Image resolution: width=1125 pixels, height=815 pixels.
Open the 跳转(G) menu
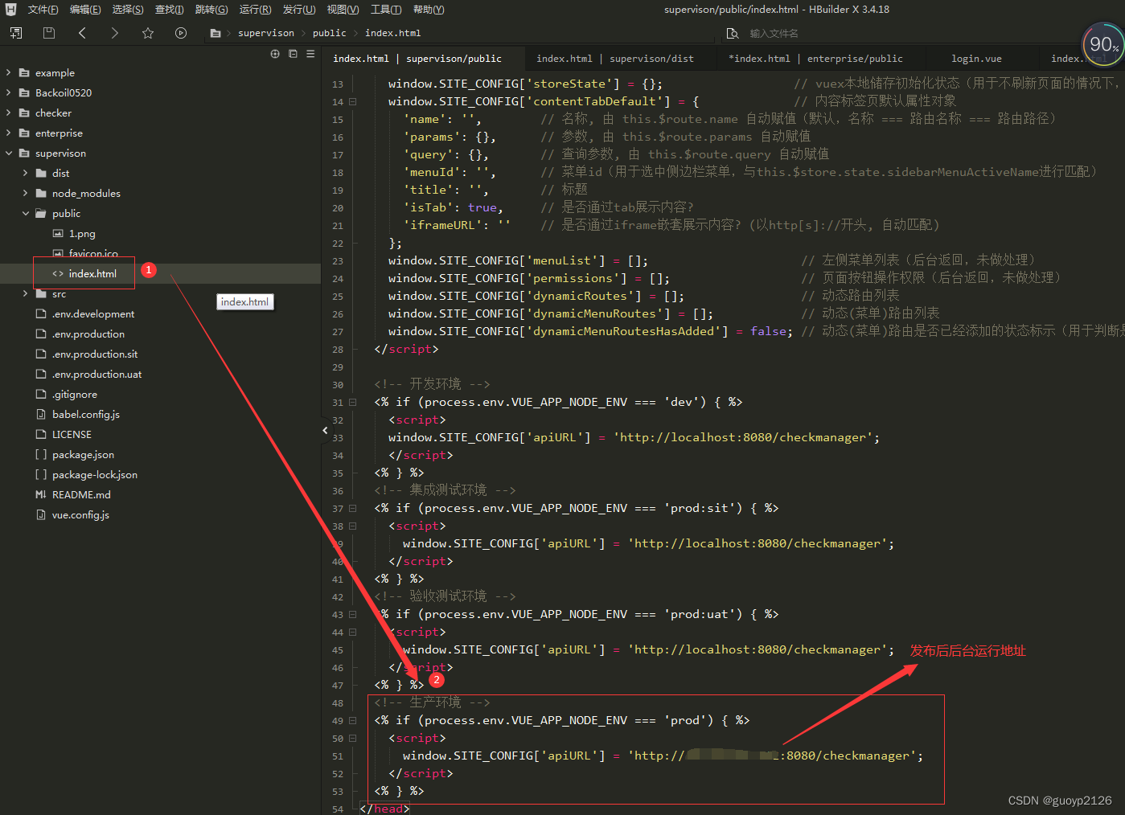(x=211, y=10)
